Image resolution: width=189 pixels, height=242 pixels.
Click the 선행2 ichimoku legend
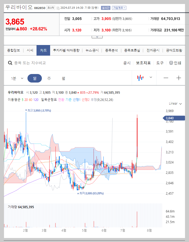(x=86, y=100)
